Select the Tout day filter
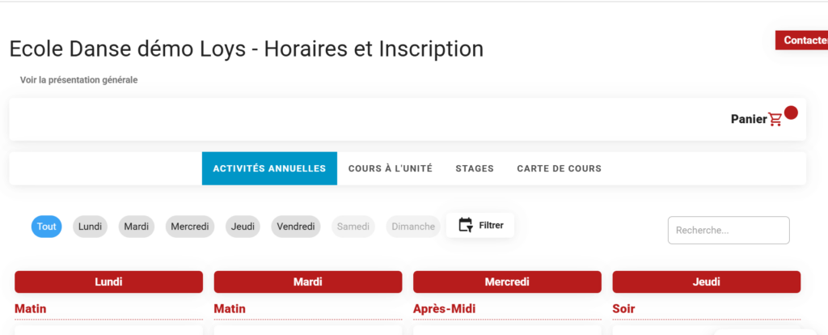The height and width of the screenshot is (335, 828). [47, 227]
